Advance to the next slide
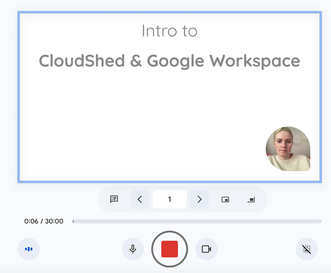 200,199
